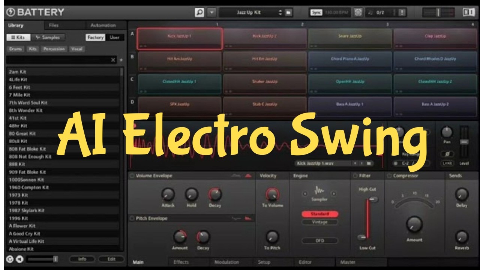The image size is (480, 270).
Task: Click the speaker prehear icon
Action: (x=19, y=259)
